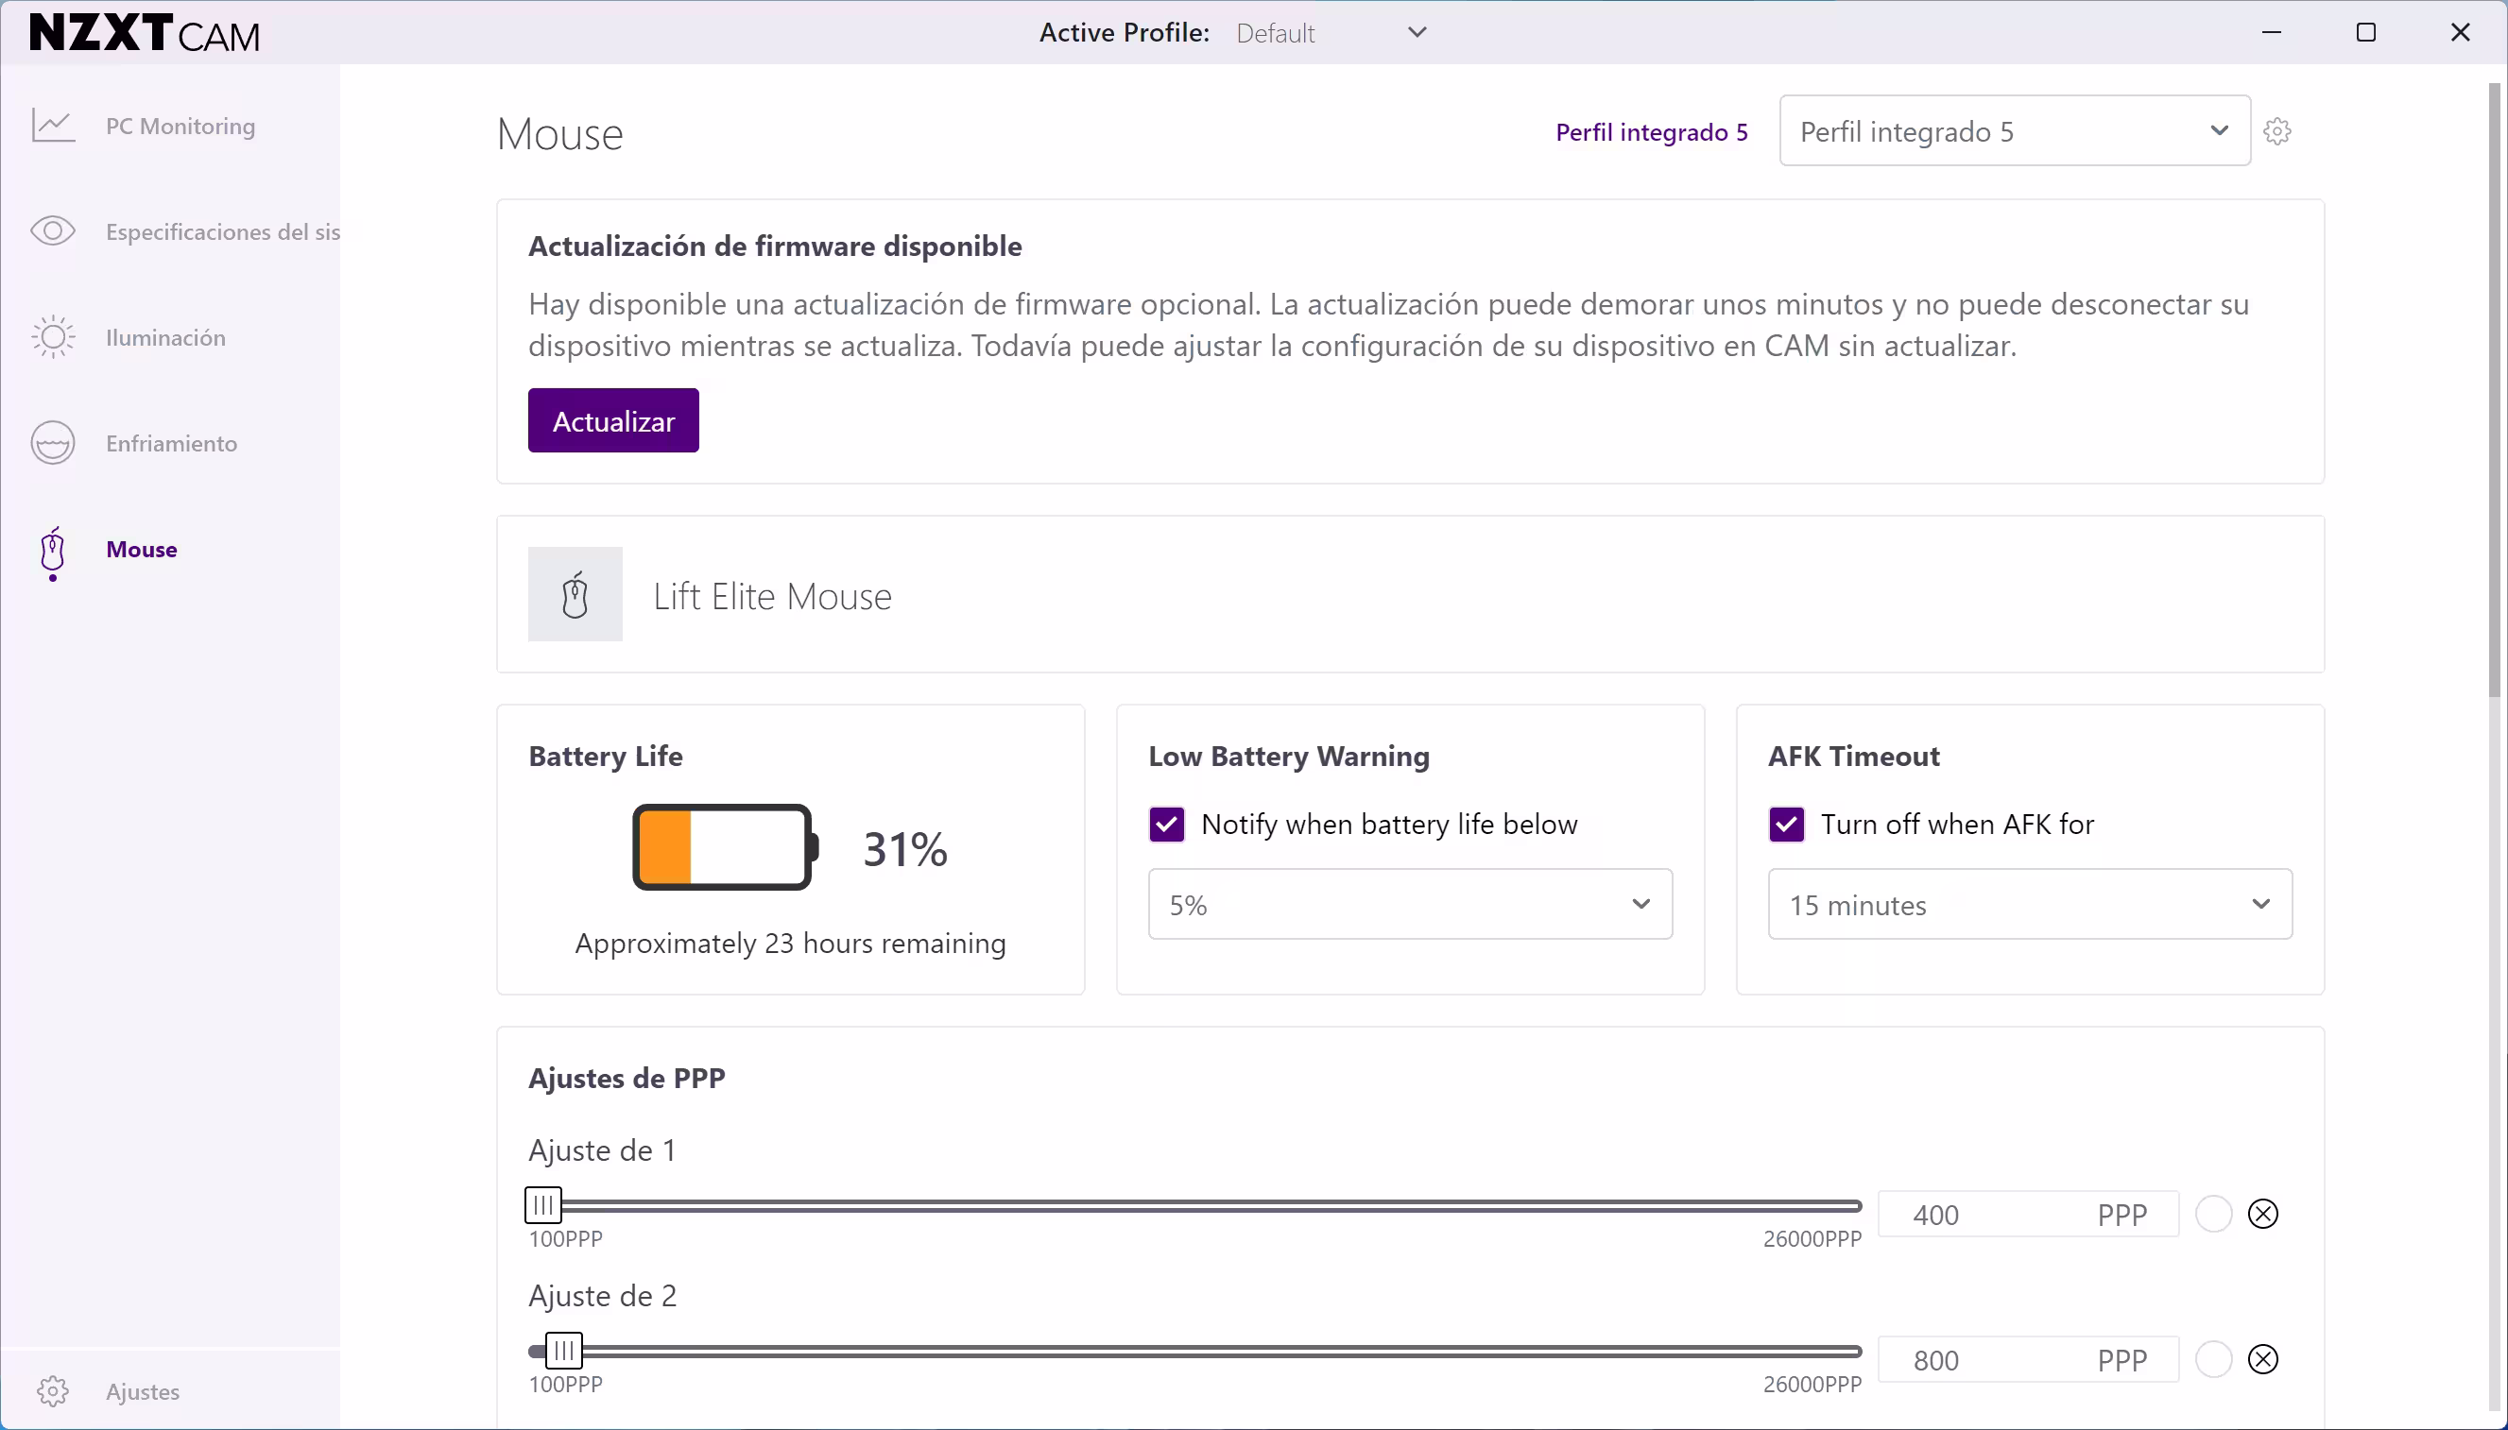Click the PC Monitoring chart icon
The height and width of the screenshot is (1430, 2508).
(53, 126)
